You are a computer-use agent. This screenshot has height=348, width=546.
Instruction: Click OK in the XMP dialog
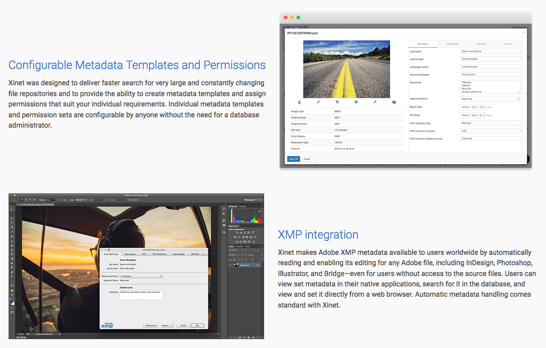point(197,325)
